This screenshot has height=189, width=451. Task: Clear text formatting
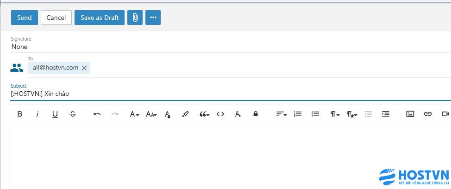pos(238,114)
